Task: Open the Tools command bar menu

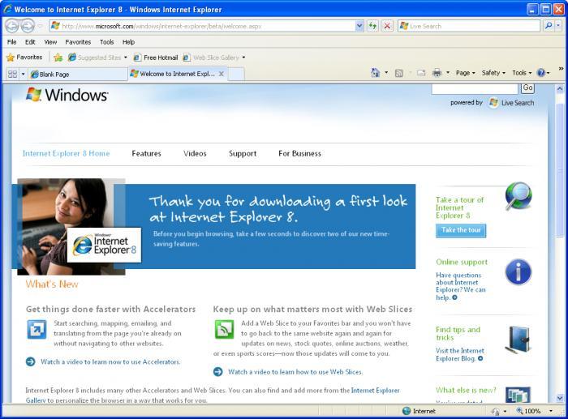Action: click(x=522, y=73)
